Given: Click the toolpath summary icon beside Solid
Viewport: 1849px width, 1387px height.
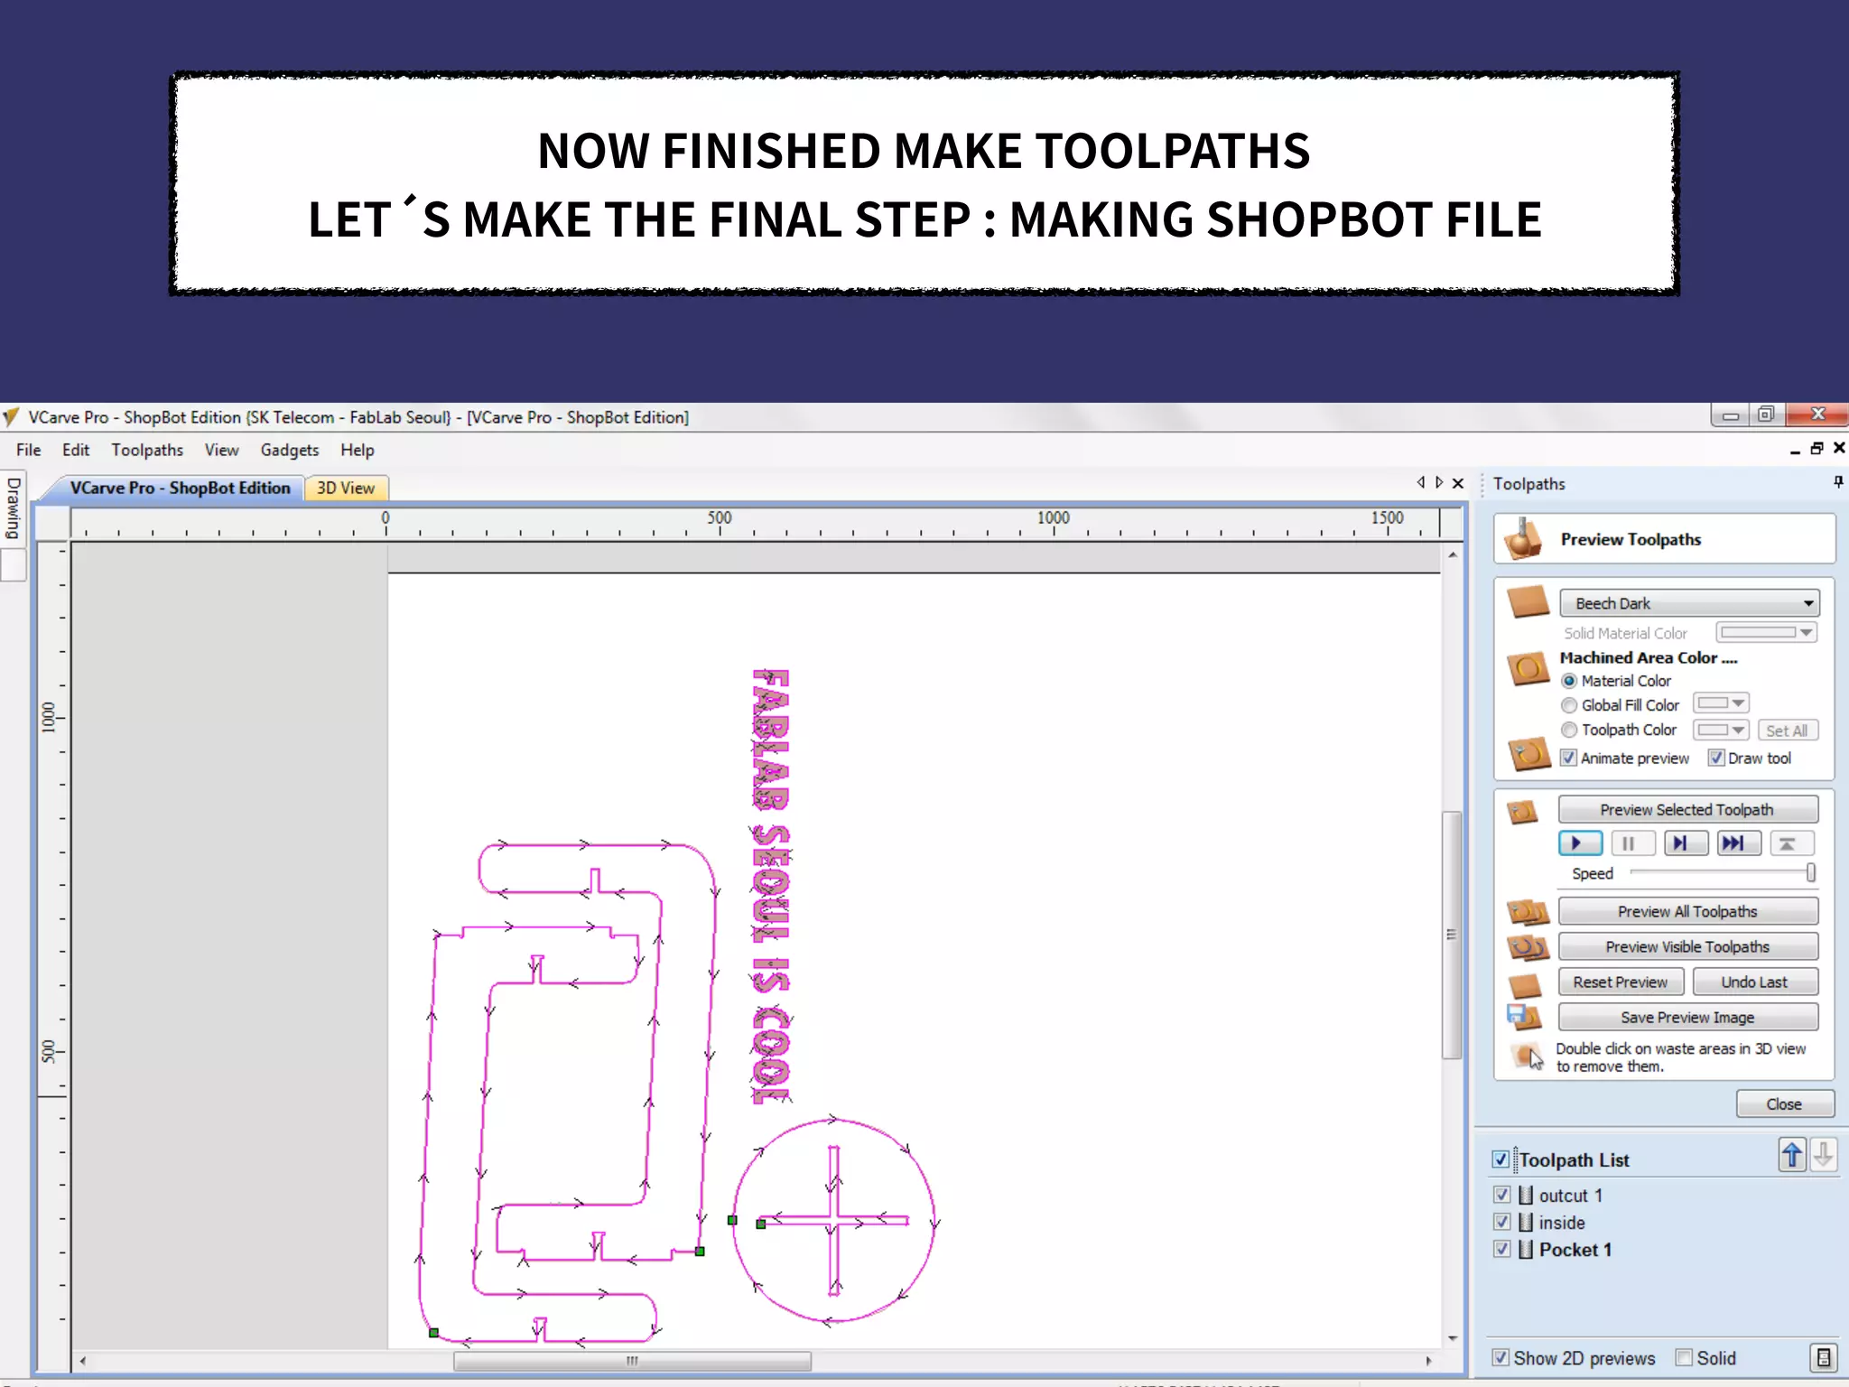Looking at the screenshot, I should tap(1823, 1357).
